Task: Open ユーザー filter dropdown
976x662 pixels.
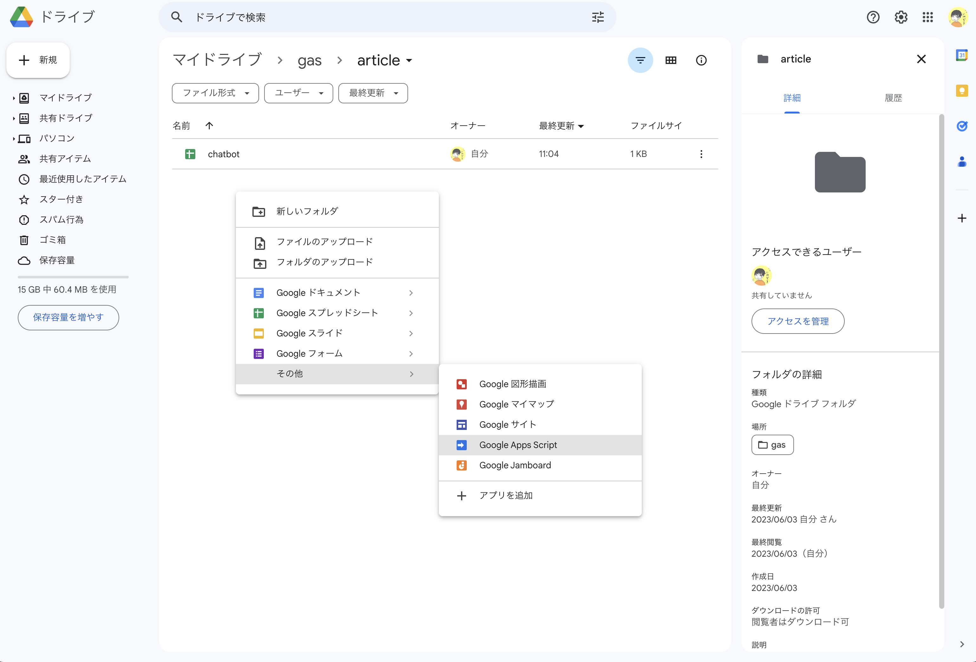Action: pos(299,93)
